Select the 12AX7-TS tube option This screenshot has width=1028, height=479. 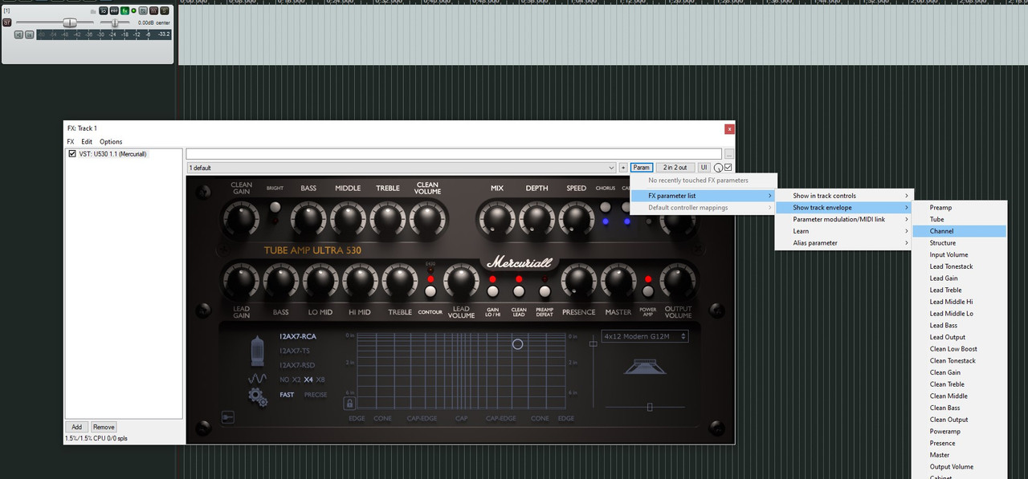295,351
